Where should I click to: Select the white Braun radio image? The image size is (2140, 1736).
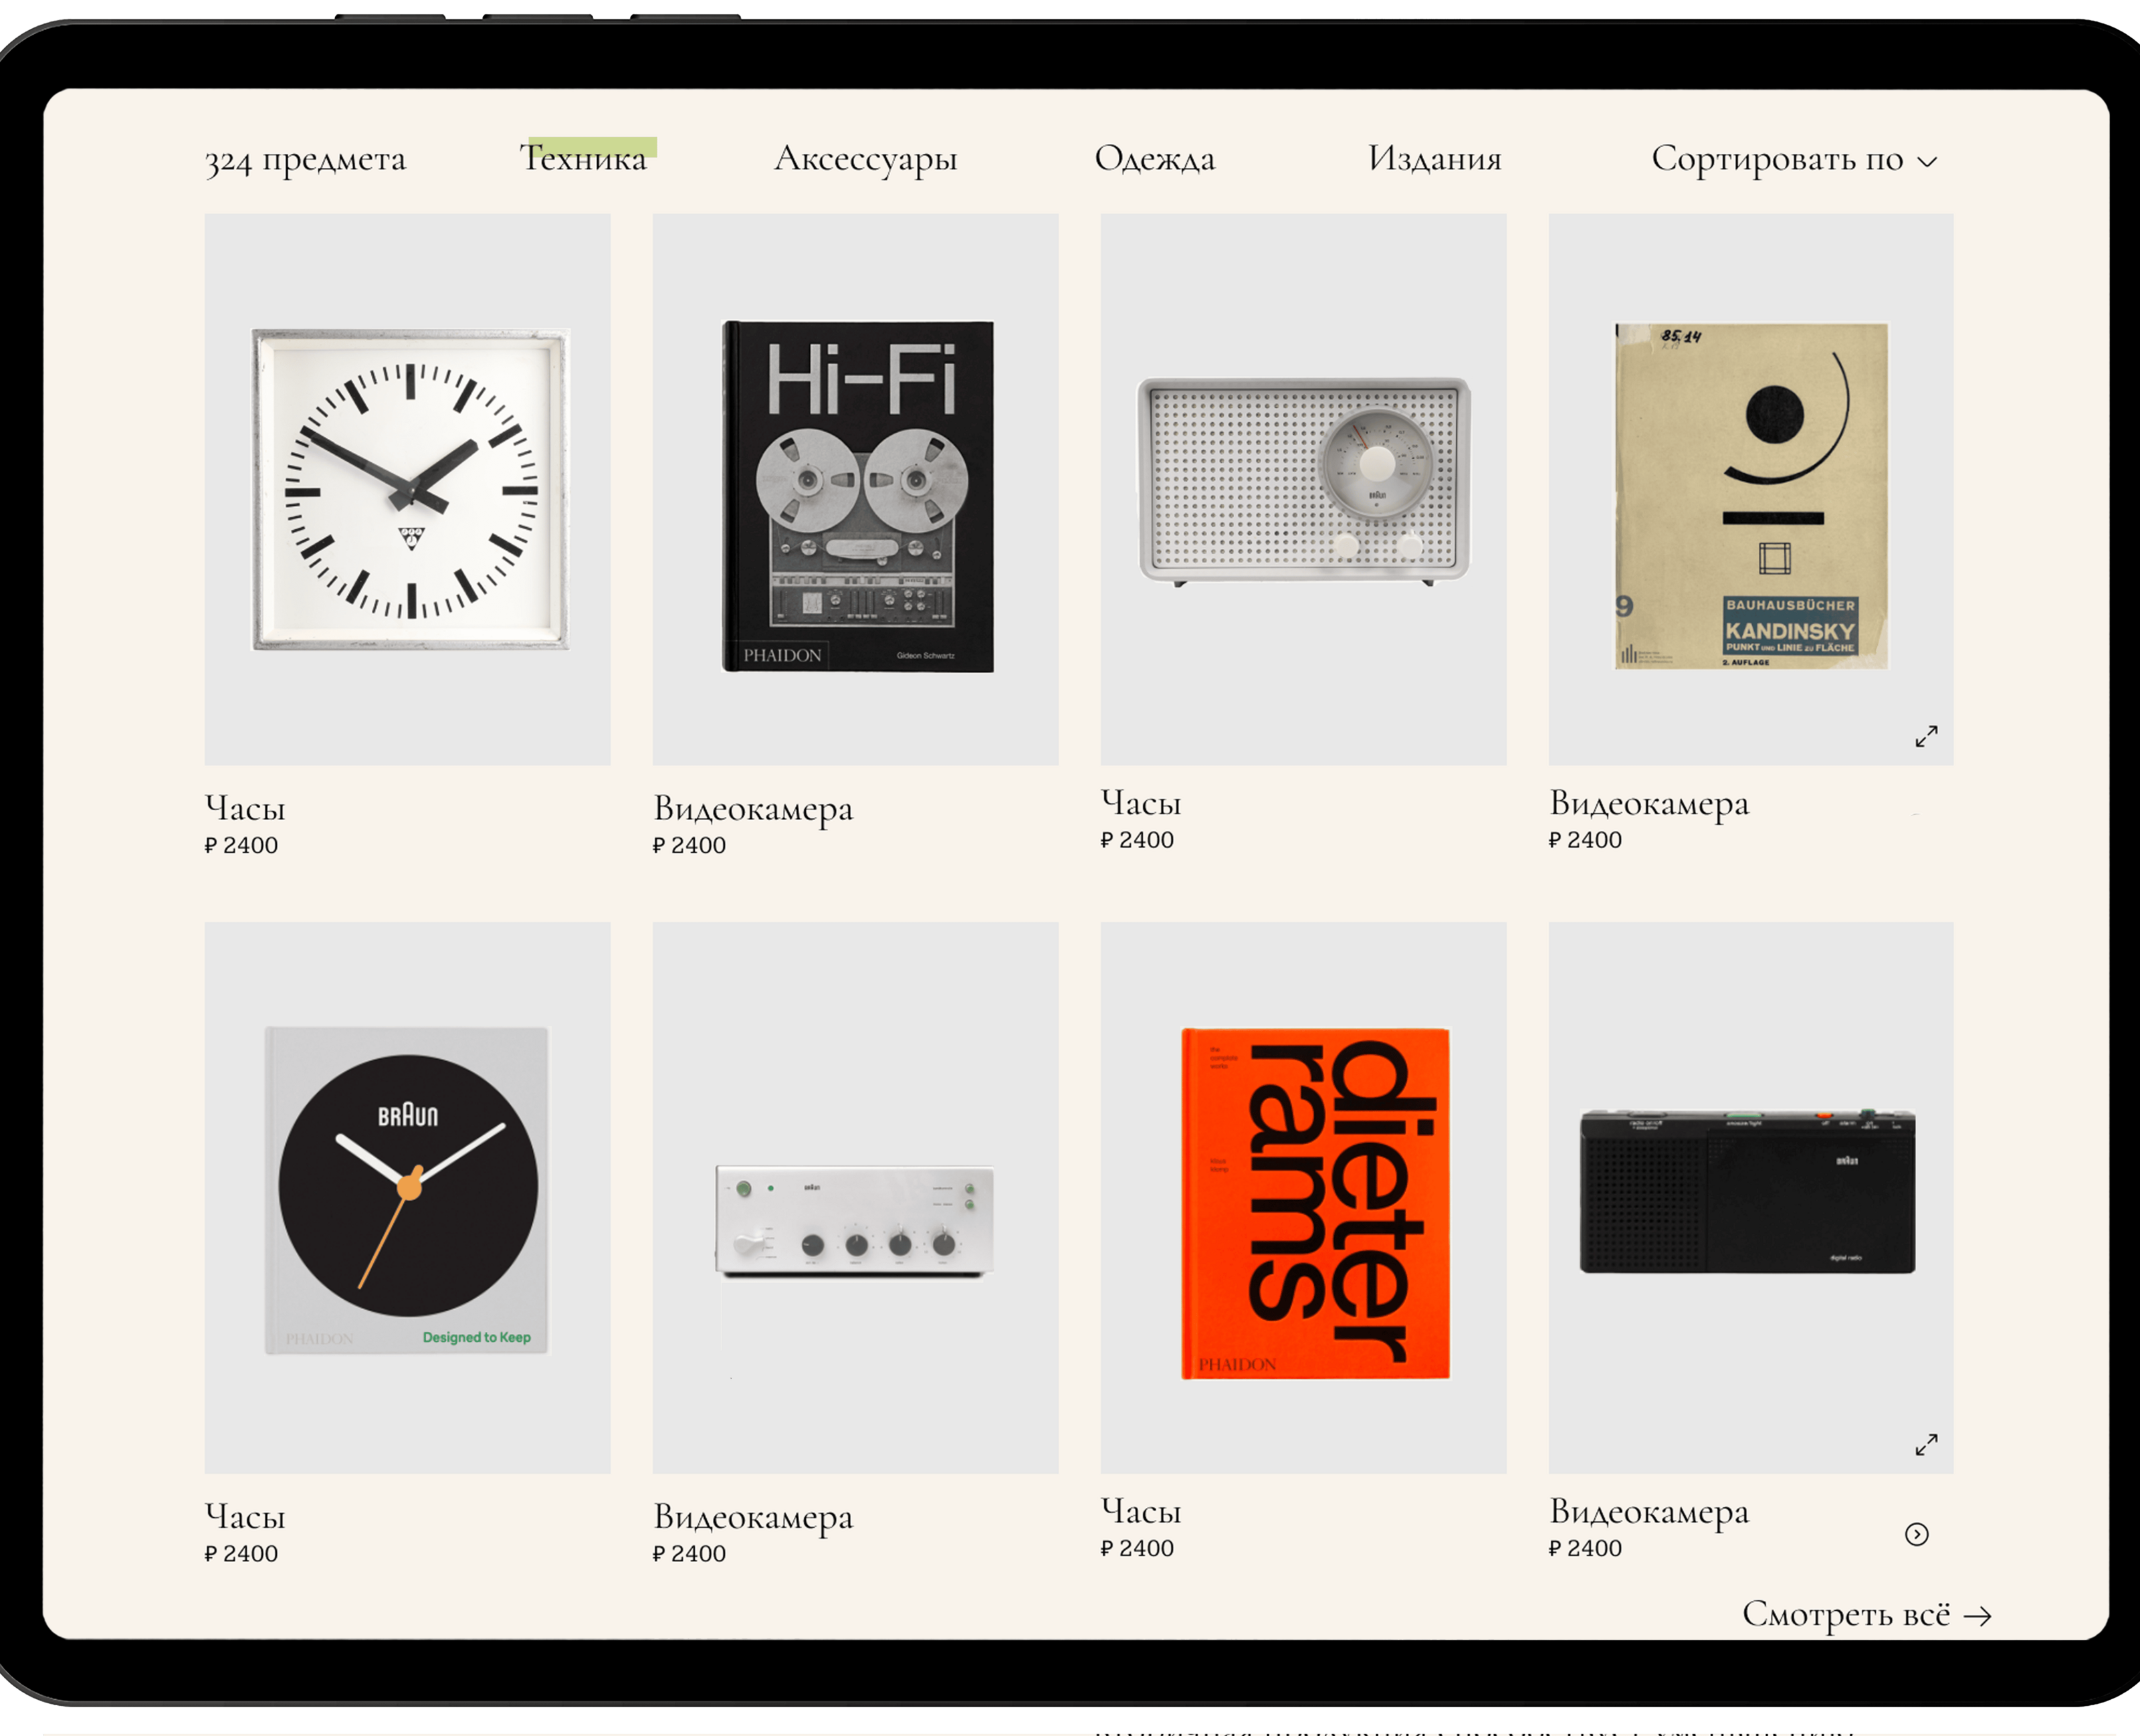(x=1303, y=481)
